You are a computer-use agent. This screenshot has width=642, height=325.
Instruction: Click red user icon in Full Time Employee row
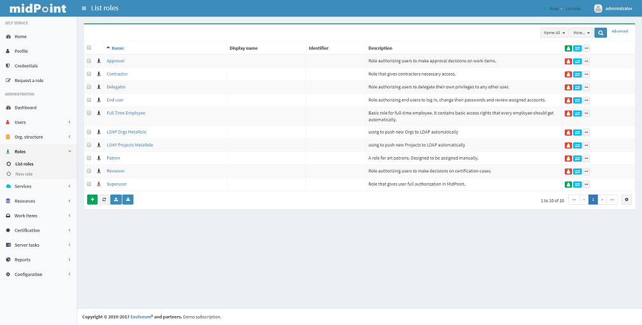pyautogui.click(x=568, y=113)
